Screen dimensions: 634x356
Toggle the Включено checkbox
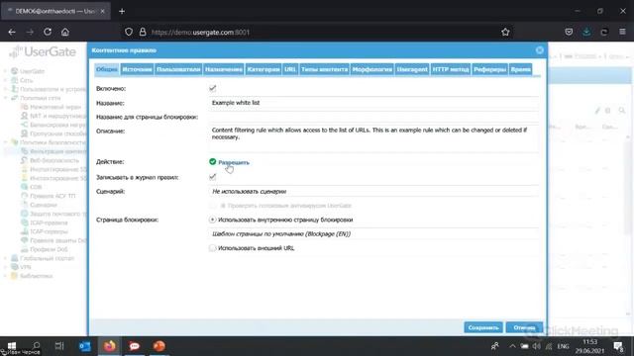[213, 88]
